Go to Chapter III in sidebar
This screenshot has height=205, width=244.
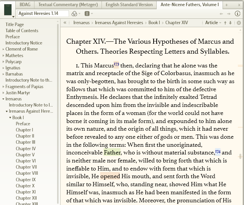pyautogui.click(x=26, y=142)
